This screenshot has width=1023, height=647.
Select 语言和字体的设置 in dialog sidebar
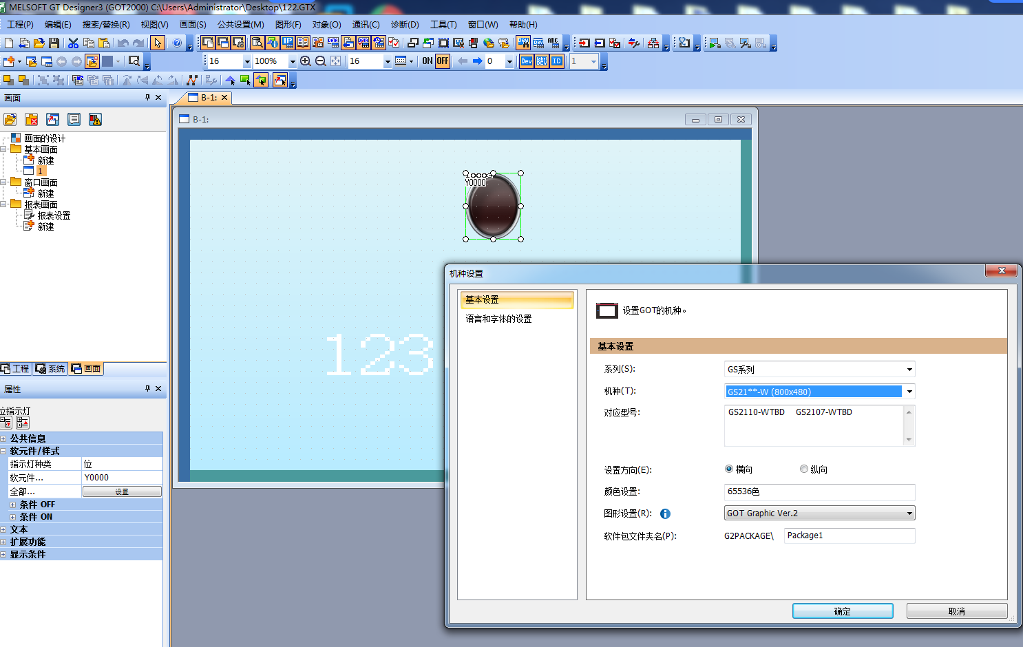point(498,319)
